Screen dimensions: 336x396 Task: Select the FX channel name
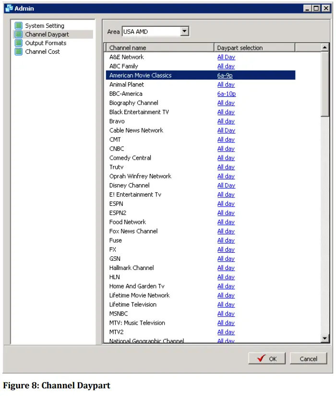pyautogui.click(x=112, y=249)
